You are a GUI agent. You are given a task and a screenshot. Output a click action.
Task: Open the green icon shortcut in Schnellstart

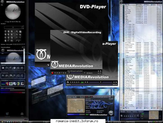(11, 84)
